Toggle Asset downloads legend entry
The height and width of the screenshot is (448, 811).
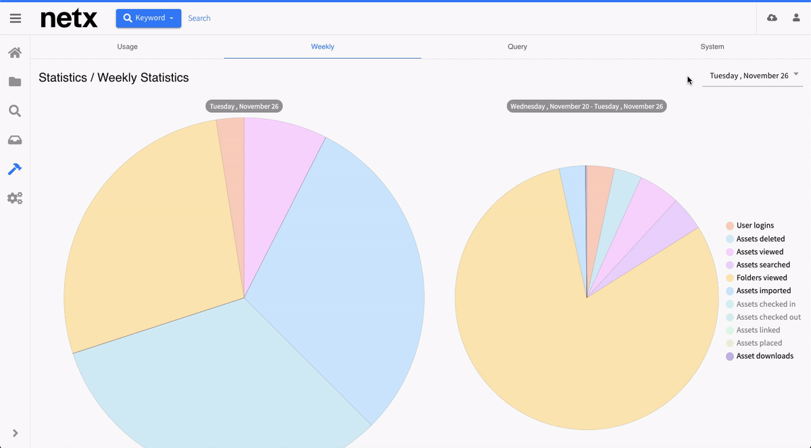click(x=760, y=356)
